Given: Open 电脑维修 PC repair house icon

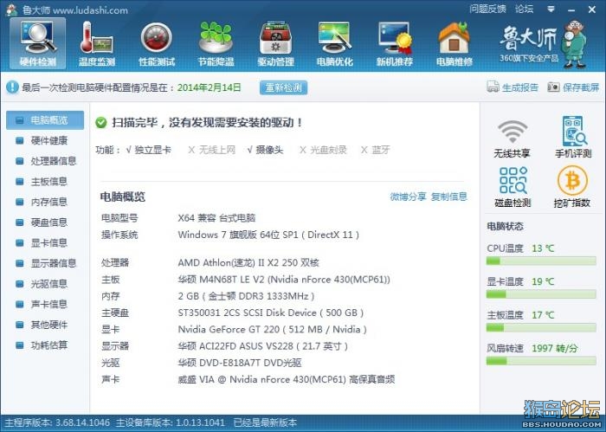Looking at the screenshot, I should [455, 43].
